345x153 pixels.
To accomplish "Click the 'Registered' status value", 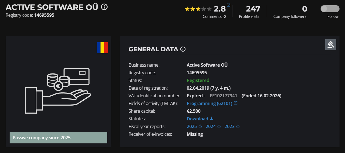I will [198, 80].
